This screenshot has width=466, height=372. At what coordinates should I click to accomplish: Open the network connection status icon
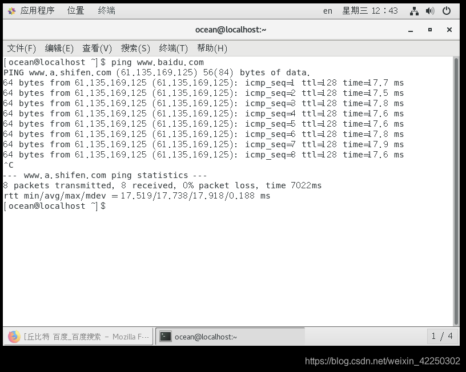pyautogui.click(x=414, y=11)
